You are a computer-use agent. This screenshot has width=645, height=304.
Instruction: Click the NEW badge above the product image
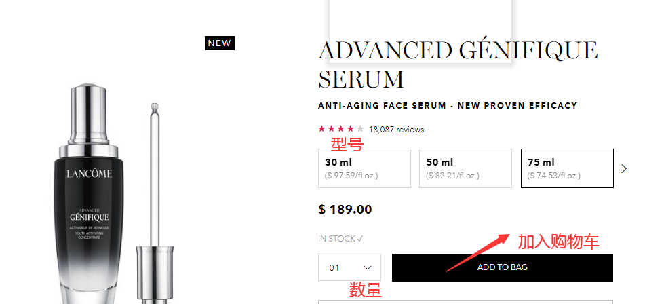pos(219,43)
